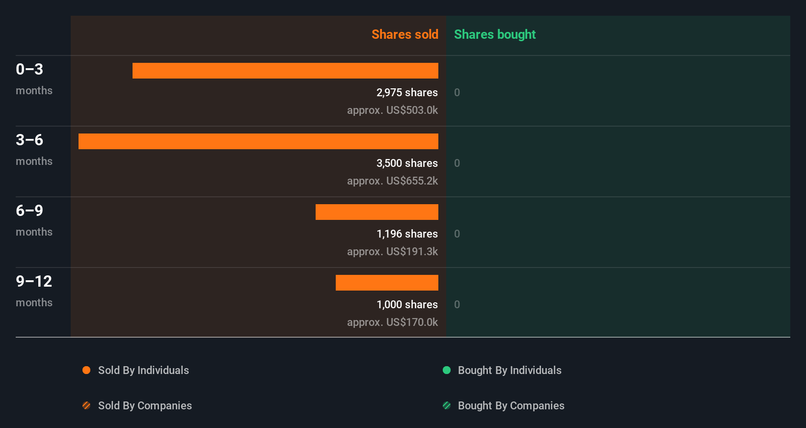Viewport: 806px width, 428px height.
Task: Click the Shares bought column header
Action: click(495, 34)
